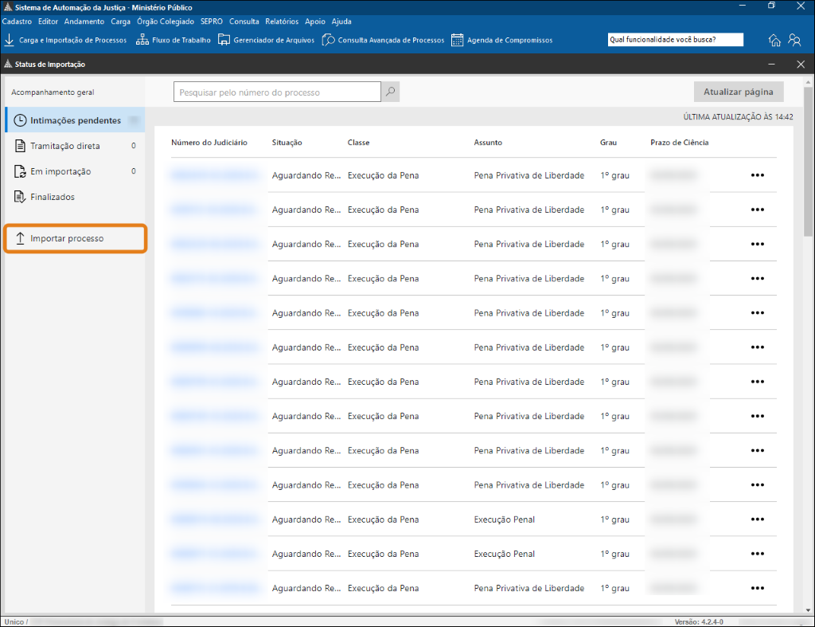Show Em importação processes
The width and height of the screenshot is (815, 627).
pyautogui.click(x=60, y=171)
